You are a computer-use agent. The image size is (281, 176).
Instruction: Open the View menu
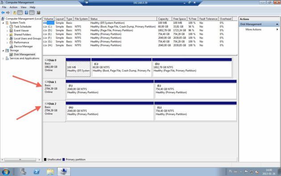pos(24,7)
